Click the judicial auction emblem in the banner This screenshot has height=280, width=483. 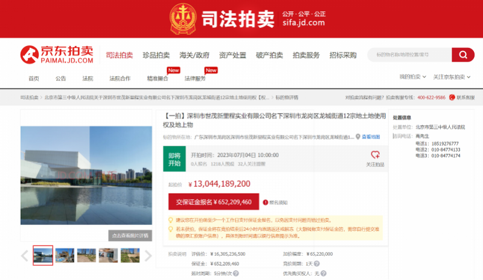[x=184, y=19]
